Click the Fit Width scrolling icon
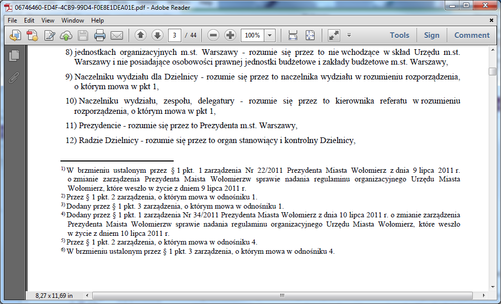 point(293,35)
